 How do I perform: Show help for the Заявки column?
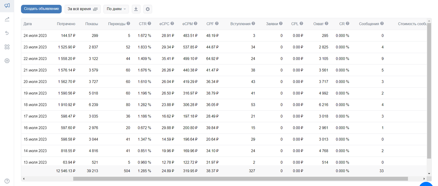click(281, 24)
